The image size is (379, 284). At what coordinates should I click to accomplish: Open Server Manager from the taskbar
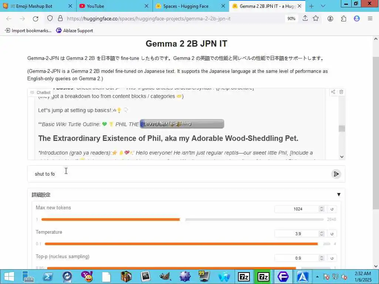[28, 277]
